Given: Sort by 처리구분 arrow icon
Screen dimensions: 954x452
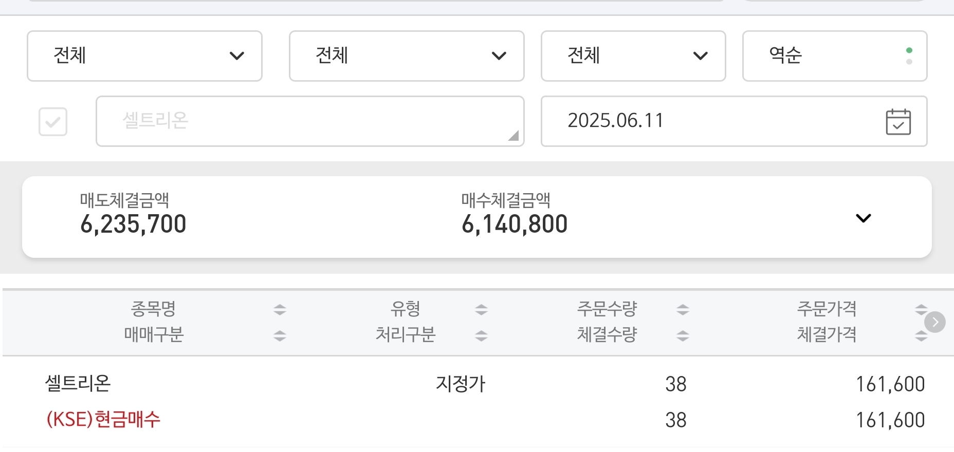Looking at the screenshot, I should (481, 336).
